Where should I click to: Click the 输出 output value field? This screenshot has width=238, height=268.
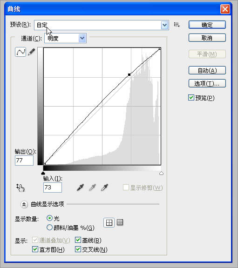[24, 161]
